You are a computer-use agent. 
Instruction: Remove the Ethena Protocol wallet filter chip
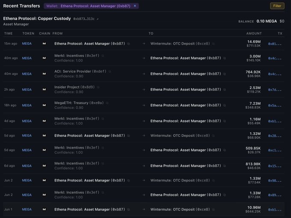click(x=135, y=6)
